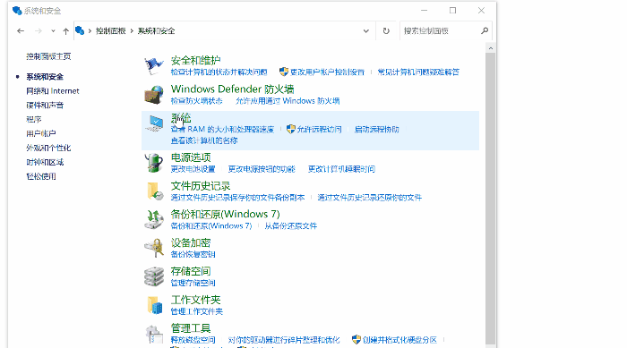Screen dimensions: 627x348
Task: Click the search magnifier icon
Action: (485, 30)
